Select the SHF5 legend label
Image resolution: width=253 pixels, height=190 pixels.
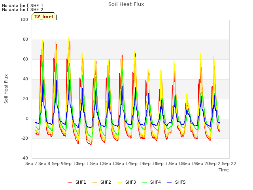pos(180,182)
